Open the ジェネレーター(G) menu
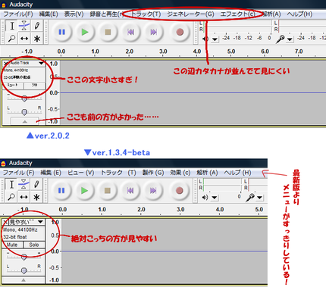The image size is (326, 287). 190,14
